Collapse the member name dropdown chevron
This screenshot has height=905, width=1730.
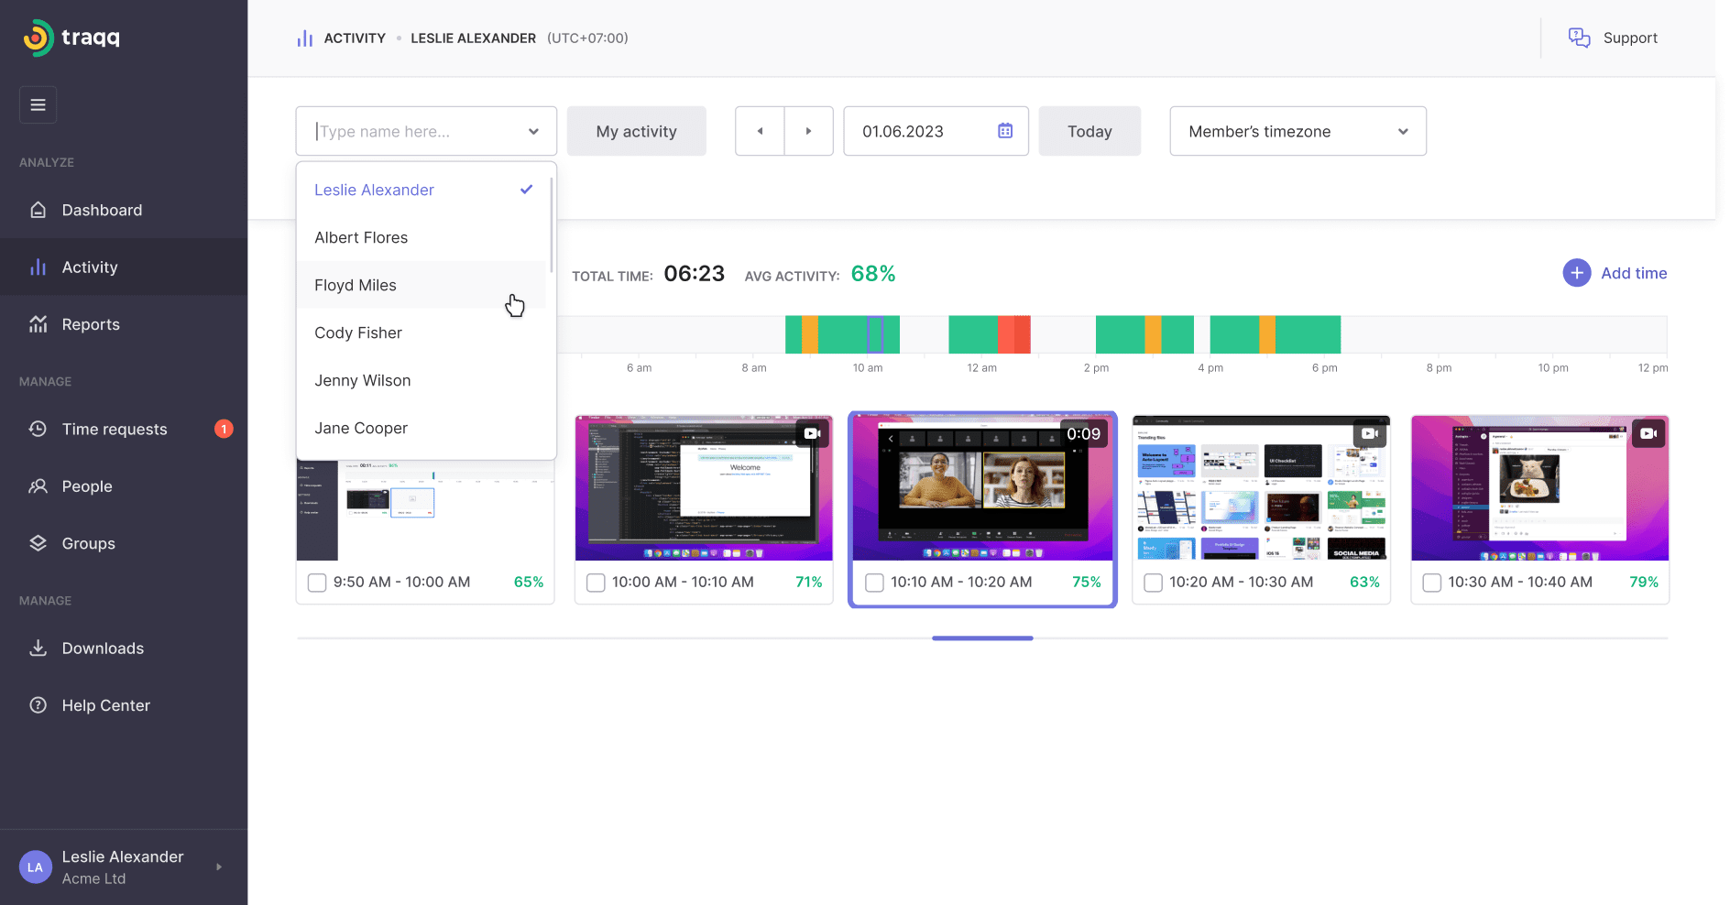click(x=533, y=131)
